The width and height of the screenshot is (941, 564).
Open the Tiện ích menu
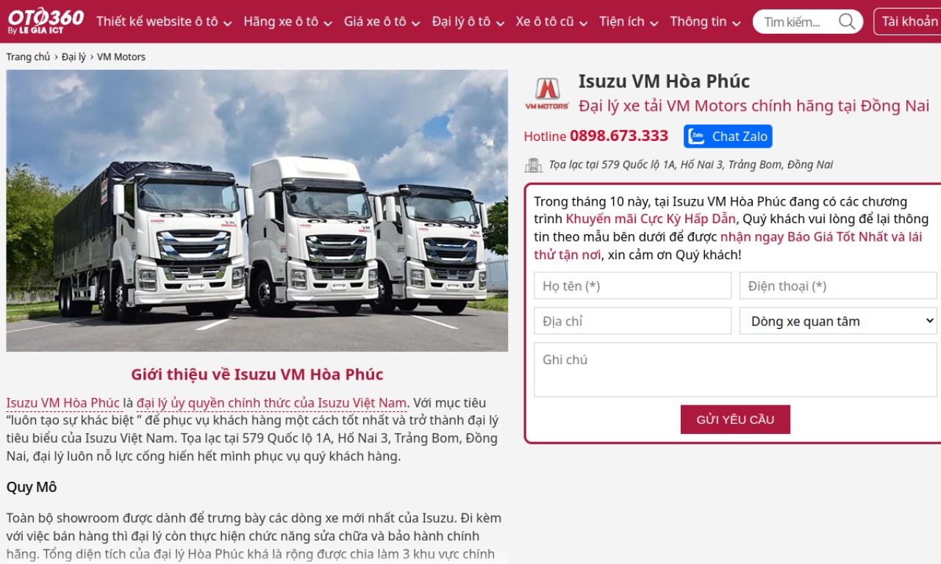(x=629, y=22)
